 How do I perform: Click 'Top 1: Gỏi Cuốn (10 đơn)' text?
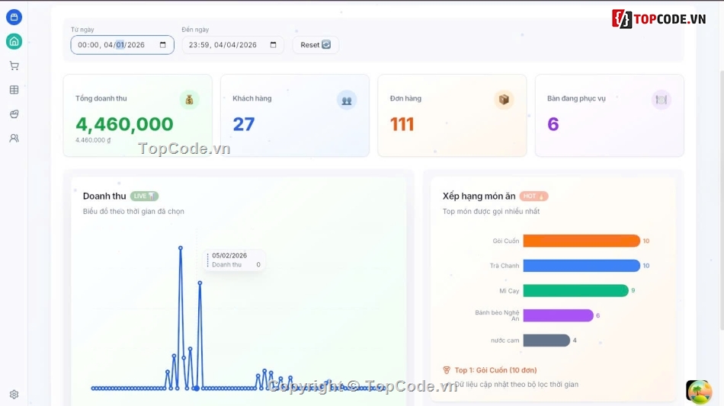495,370
